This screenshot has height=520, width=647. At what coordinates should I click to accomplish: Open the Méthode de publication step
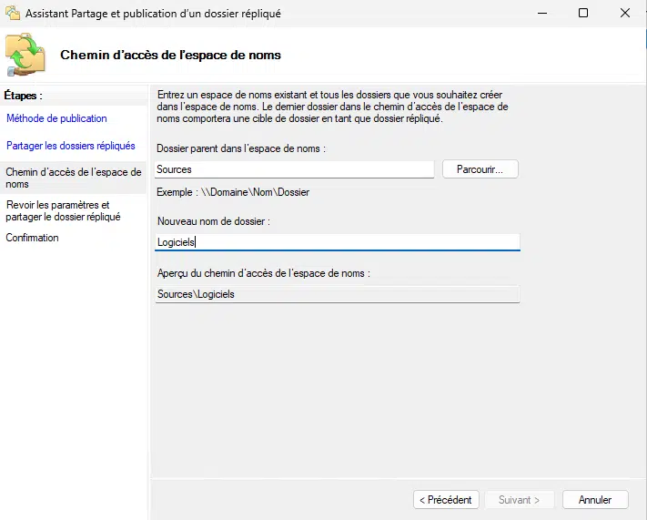pos(56,118)
